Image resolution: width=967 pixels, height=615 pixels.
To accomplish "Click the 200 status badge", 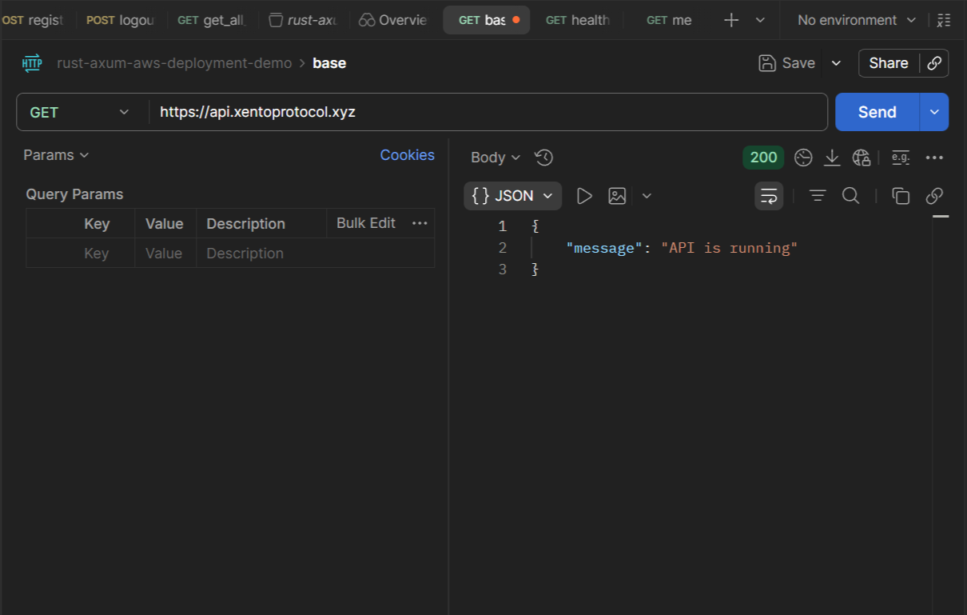I will (x=763, y=158).
